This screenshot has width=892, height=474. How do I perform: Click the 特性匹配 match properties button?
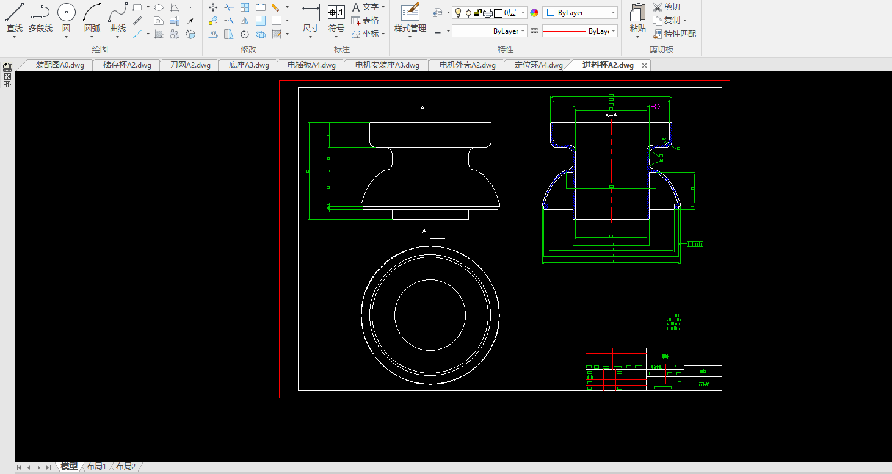(675, 34)
